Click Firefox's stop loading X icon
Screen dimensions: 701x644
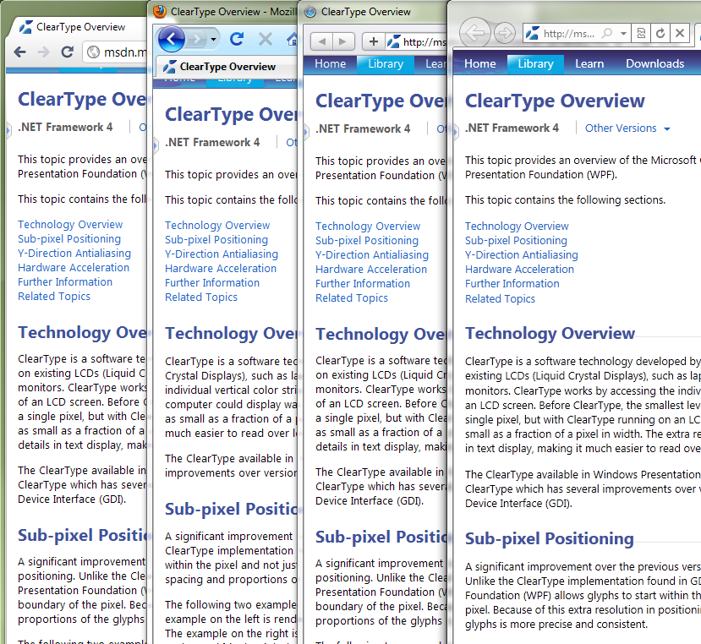point(266,40)
